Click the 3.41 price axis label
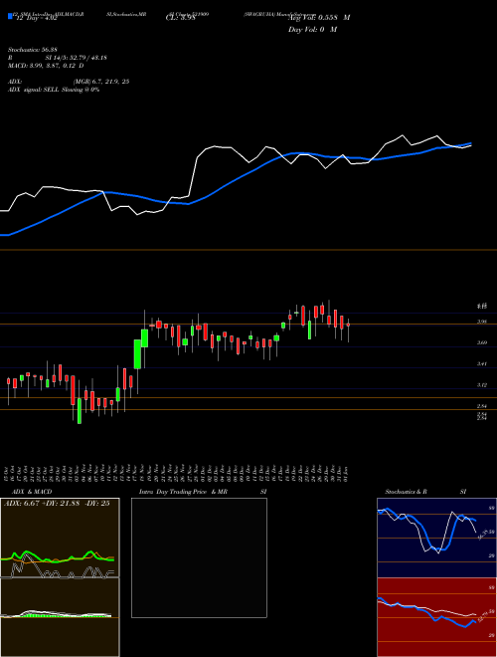497x657 pixels. coord(482,364)
